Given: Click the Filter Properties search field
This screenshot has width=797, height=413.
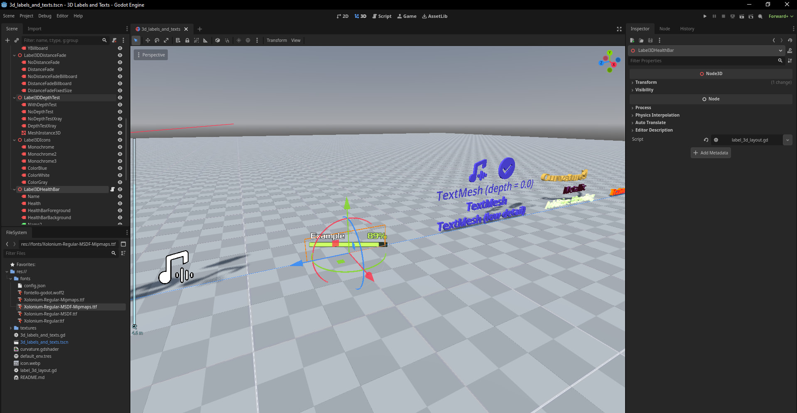Looking at the screenshot, I should click(702, 61).
